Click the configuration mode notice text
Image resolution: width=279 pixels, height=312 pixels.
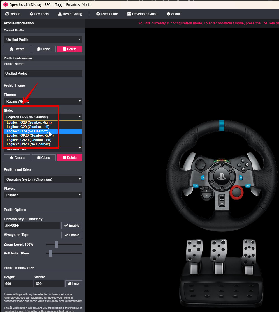point(208,23)
